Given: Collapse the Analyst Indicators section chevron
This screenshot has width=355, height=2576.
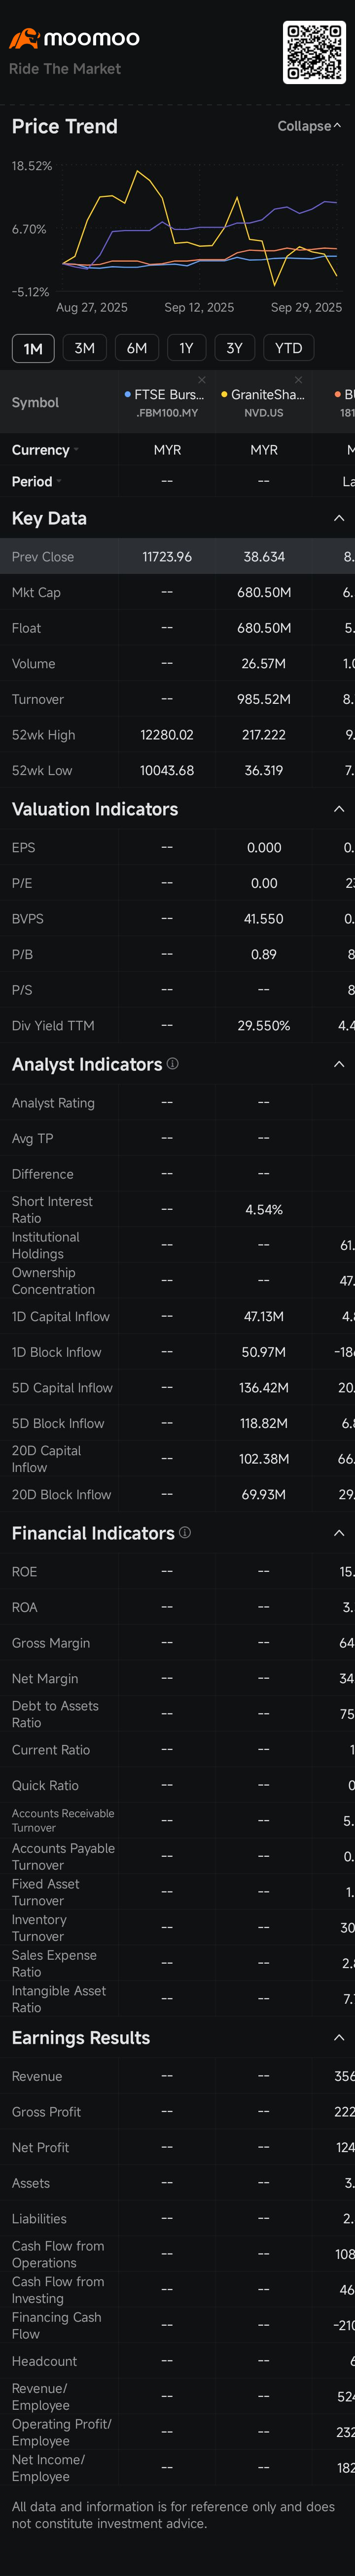Looking at the screenshot, I should [339, 1064].
